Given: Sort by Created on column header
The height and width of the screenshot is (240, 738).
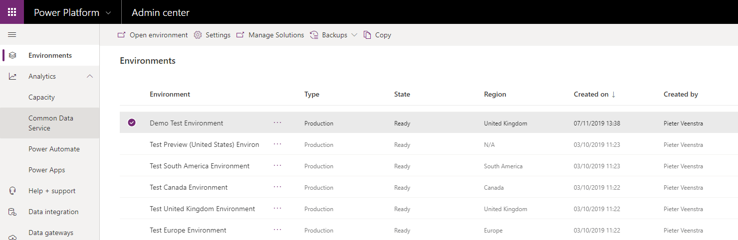Looking at the screenshot, I should tap(591, 94).
